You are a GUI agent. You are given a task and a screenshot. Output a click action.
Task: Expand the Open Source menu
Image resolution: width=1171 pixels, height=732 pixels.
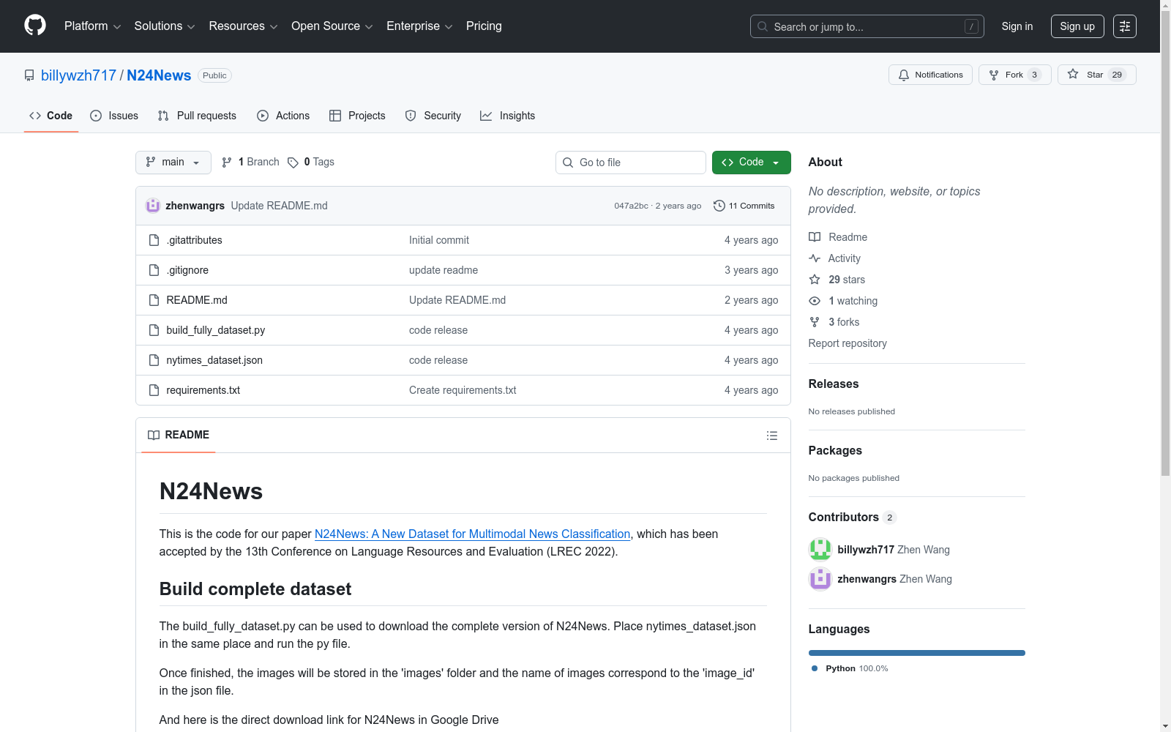click(x=332, y=26)
